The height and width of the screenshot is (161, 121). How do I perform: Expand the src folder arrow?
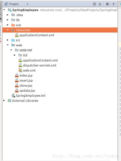[8, 40]
